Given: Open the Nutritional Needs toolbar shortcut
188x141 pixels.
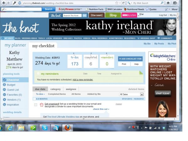Looking at the screenshot, I should (134, 9).
